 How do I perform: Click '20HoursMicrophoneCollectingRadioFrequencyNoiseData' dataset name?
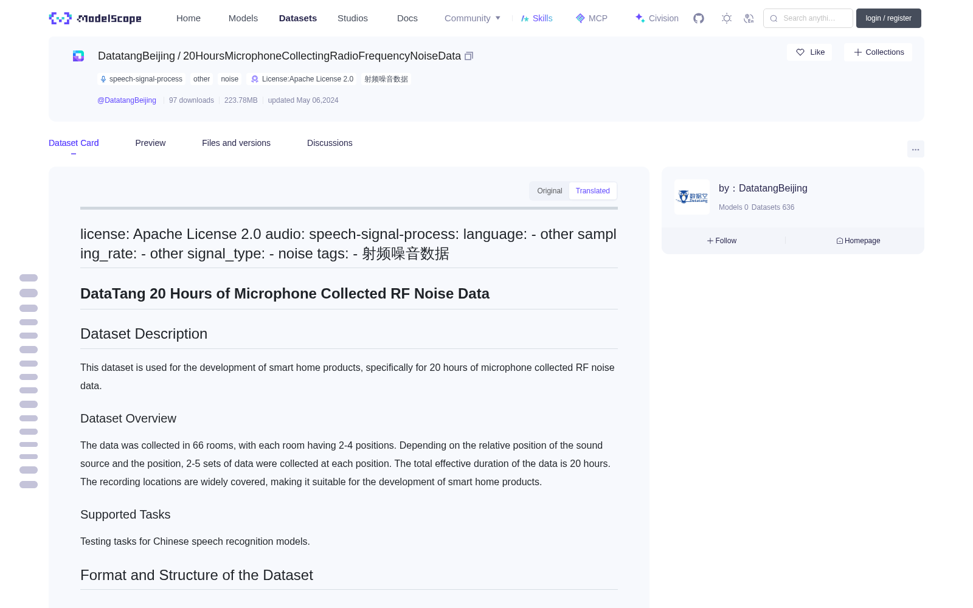(322, 56)
